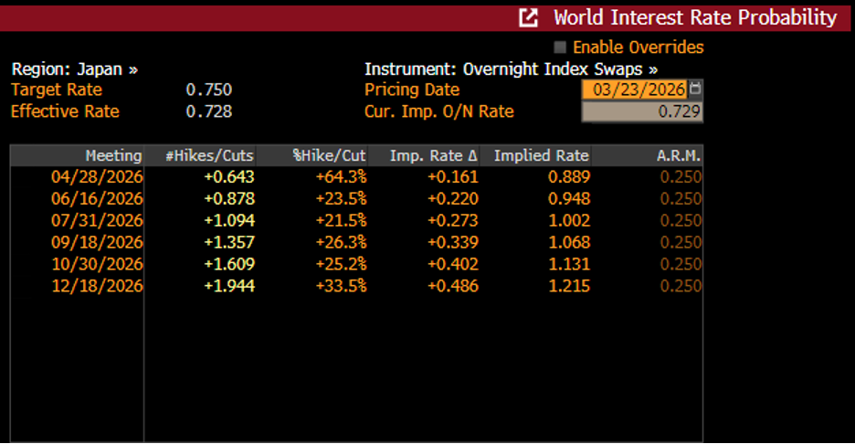Click the pop-out icon beside World Interest Rate Probability
This screenshot has width=855, height=444.
(528, 17)
